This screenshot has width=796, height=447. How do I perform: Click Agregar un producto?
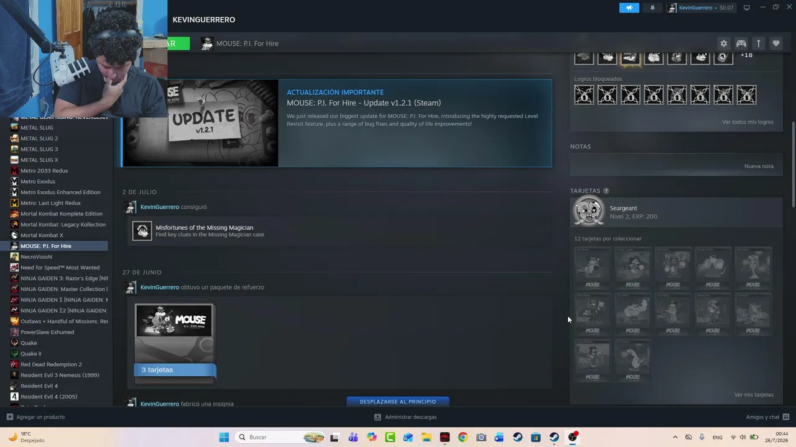coord(35,417)
